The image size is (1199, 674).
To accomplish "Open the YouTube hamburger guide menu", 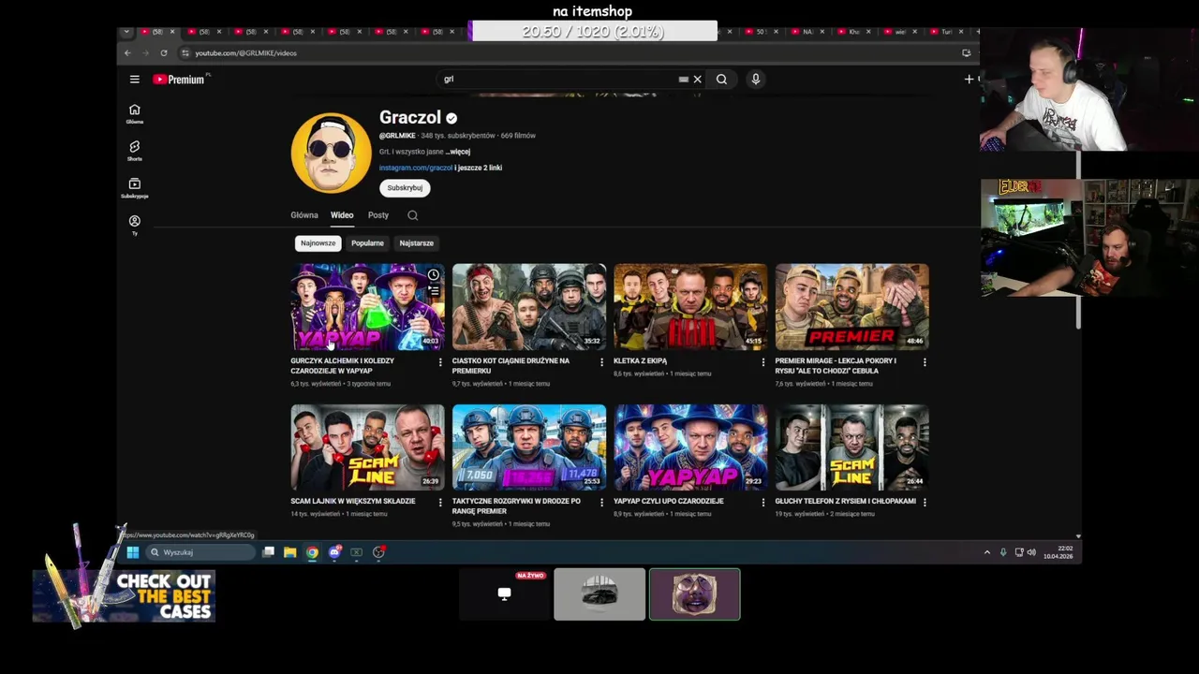I will [x=135, y=80].
